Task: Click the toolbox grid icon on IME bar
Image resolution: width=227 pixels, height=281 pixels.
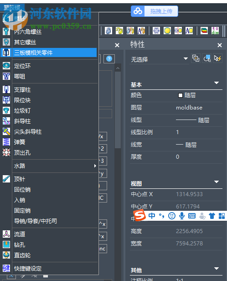Action: click(222, 216)
